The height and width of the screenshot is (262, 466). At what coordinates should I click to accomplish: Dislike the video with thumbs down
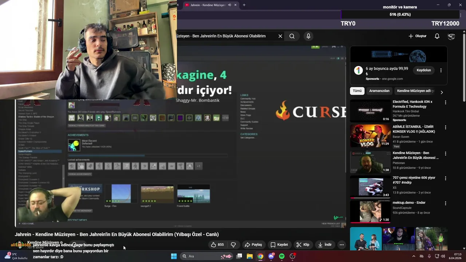click(x=233, y=245)
